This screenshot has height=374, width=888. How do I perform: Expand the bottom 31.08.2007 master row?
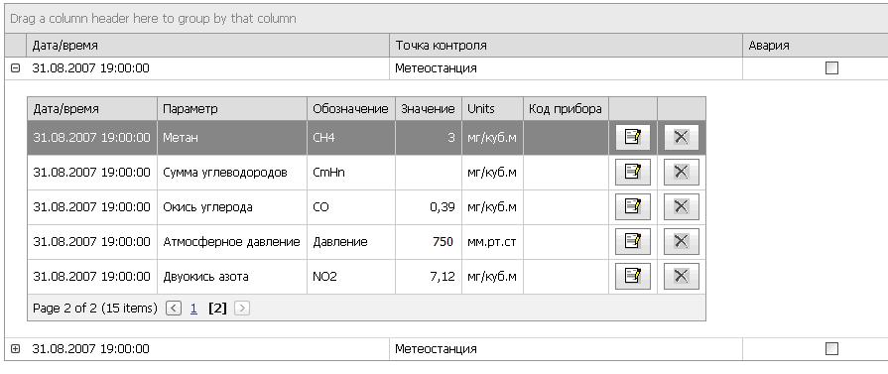pyautogui.click(x=15, y=349)
